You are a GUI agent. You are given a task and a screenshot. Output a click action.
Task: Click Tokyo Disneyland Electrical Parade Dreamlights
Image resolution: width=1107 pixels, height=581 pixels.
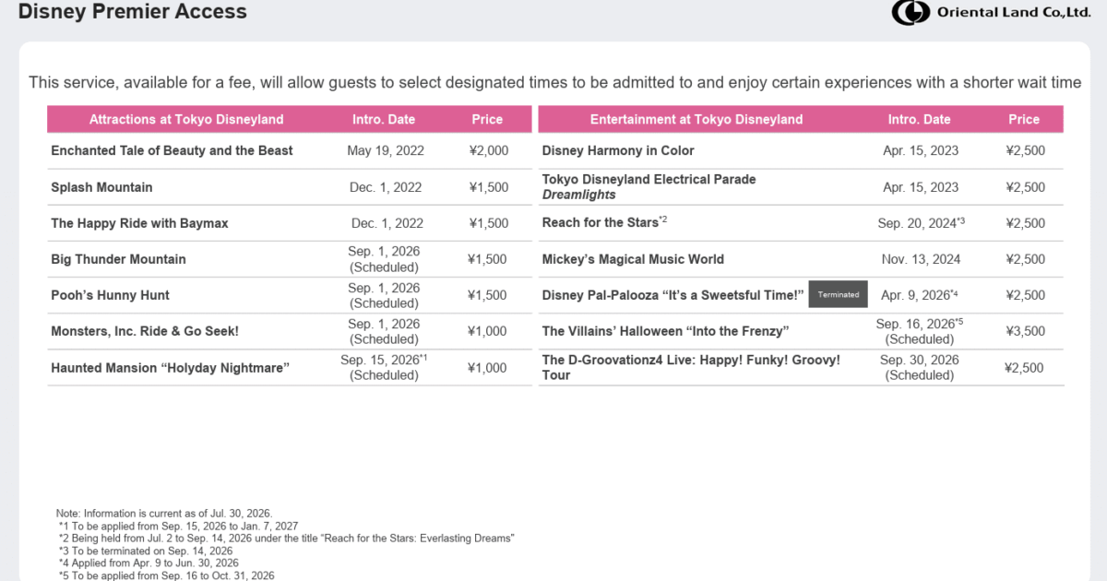(649, 187)
